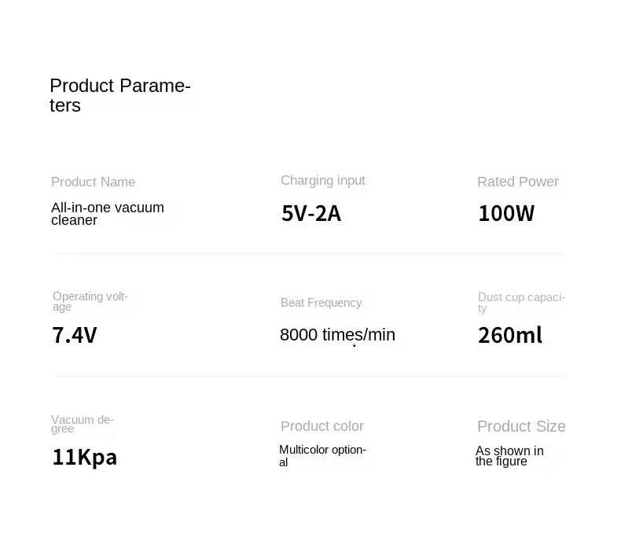
Task: Select the Vacuum degree label
Action: tap(83, 424)
